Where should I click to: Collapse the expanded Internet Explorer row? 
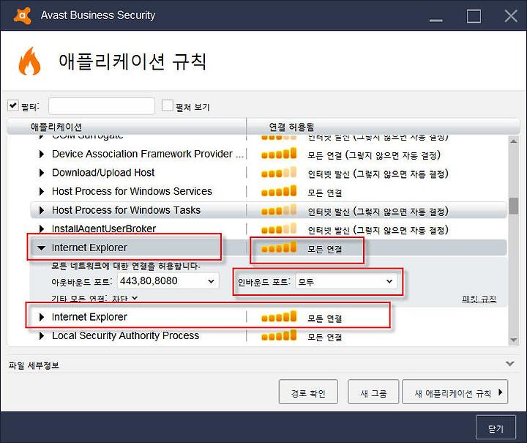(41, 248)
